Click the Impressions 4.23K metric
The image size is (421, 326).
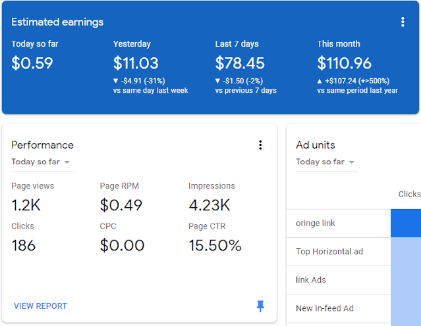coord(210,205)
